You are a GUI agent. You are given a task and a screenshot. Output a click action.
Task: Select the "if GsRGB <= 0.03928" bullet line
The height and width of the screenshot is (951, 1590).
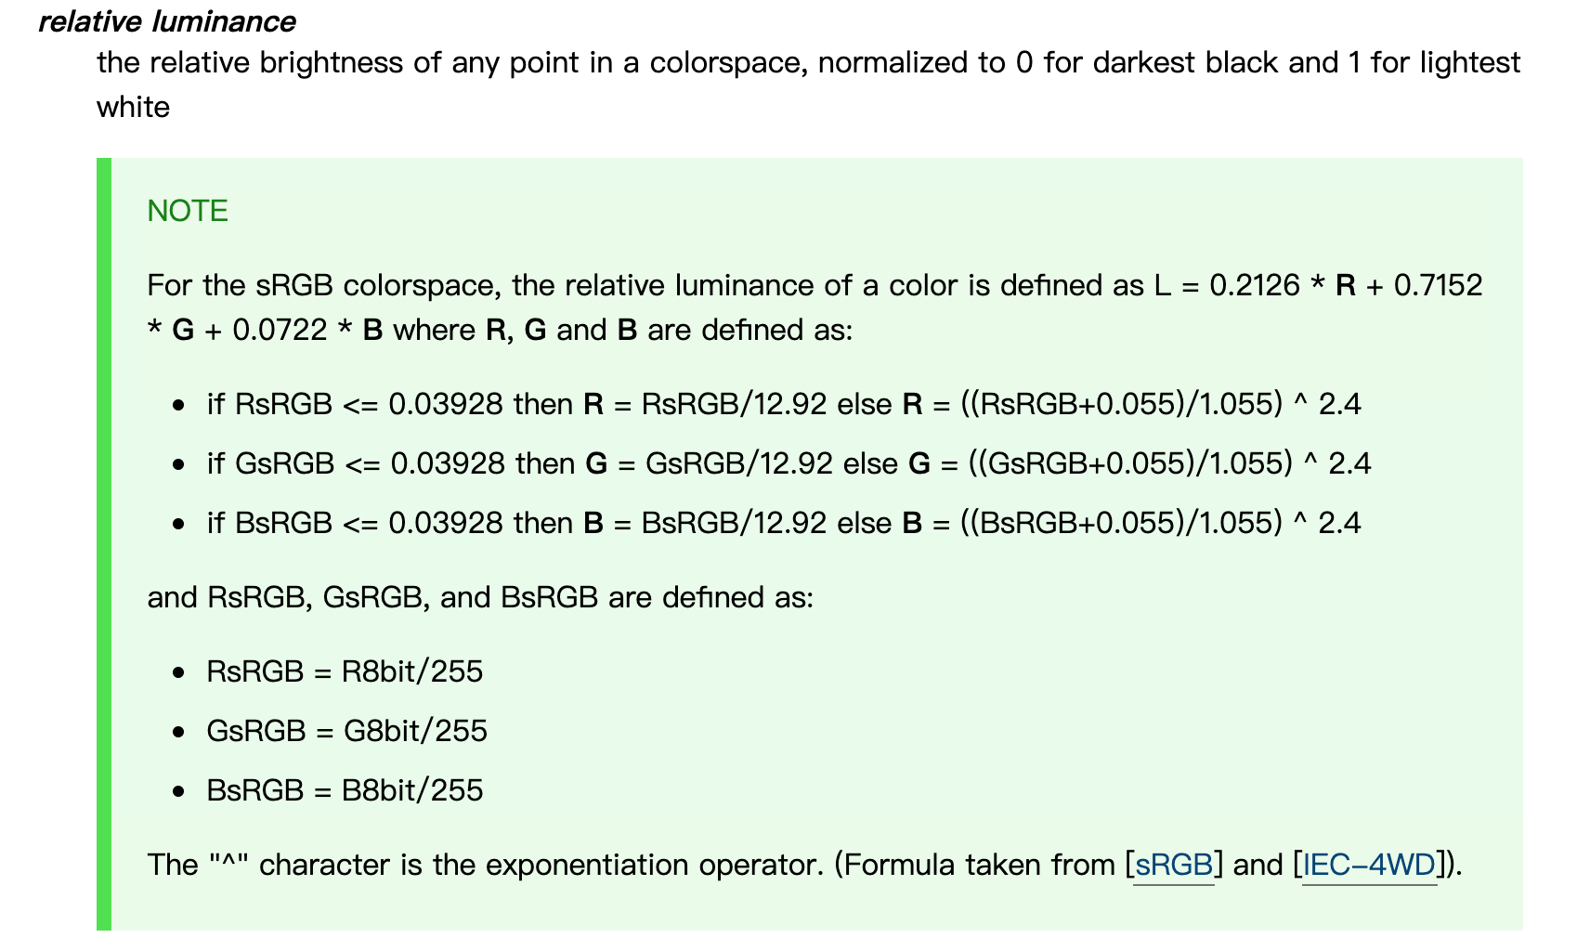click(x=789, y=463)
